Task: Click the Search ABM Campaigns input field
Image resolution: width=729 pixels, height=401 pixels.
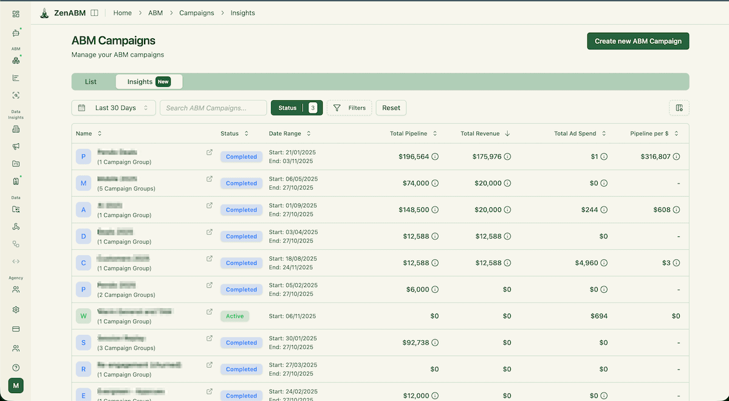Action: pos(213,108)
